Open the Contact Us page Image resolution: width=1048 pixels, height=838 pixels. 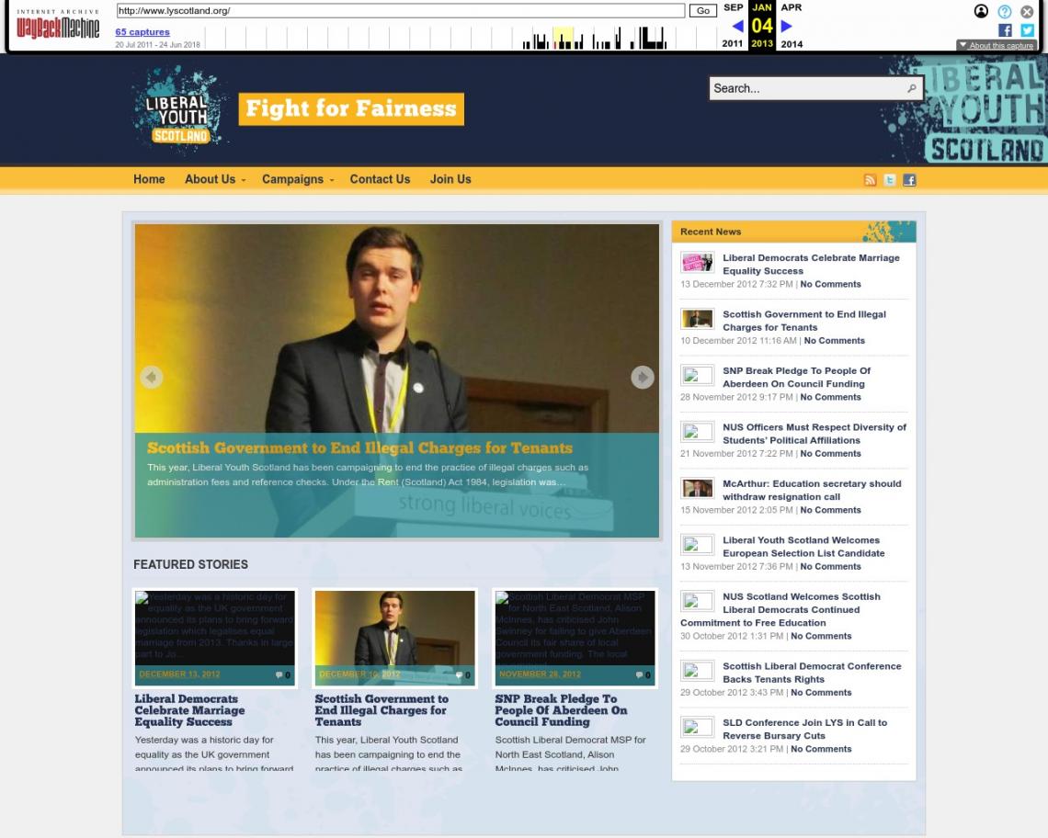click(x=380, y=179)
